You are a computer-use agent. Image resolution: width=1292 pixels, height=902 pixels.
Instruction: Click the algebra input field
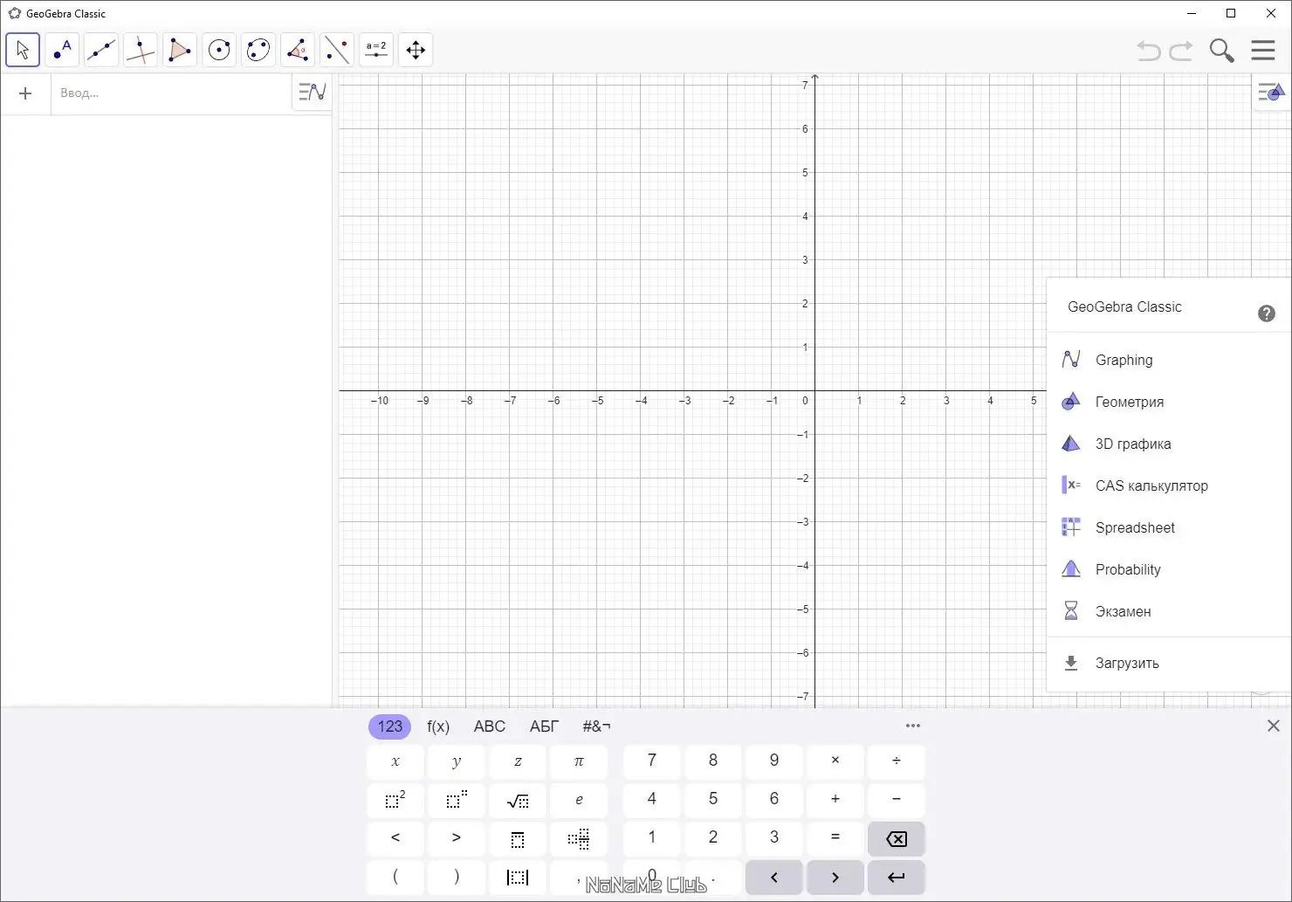pos(171,93)
